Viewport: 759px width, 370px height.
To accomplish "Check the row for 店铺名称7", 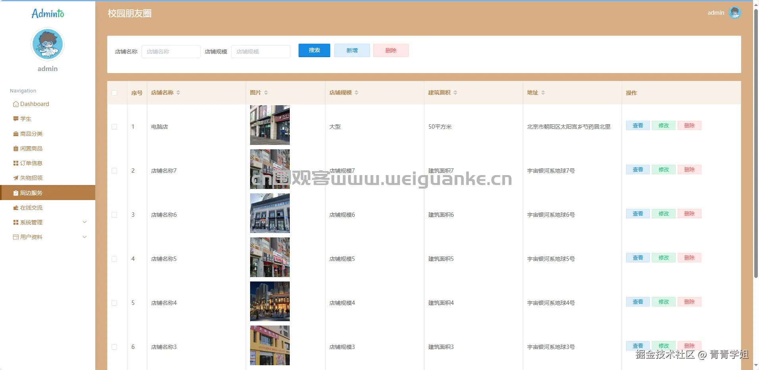I will pos(114,171).
